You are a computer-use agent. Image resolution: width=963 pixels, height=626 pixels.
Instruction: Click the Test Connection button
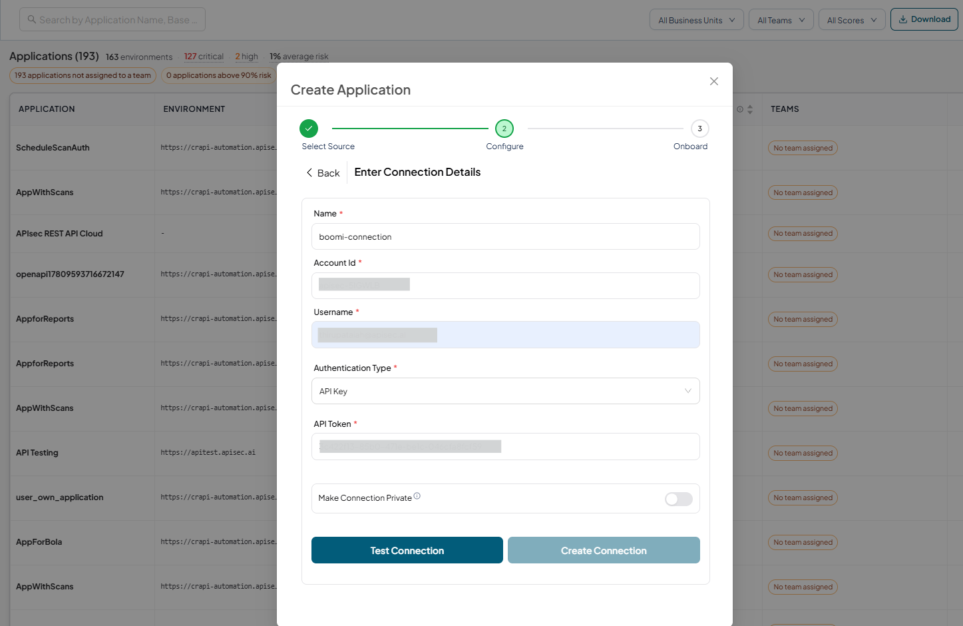click(x=407, y=550)
